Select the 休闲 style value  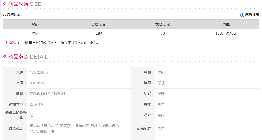[161, 72]
